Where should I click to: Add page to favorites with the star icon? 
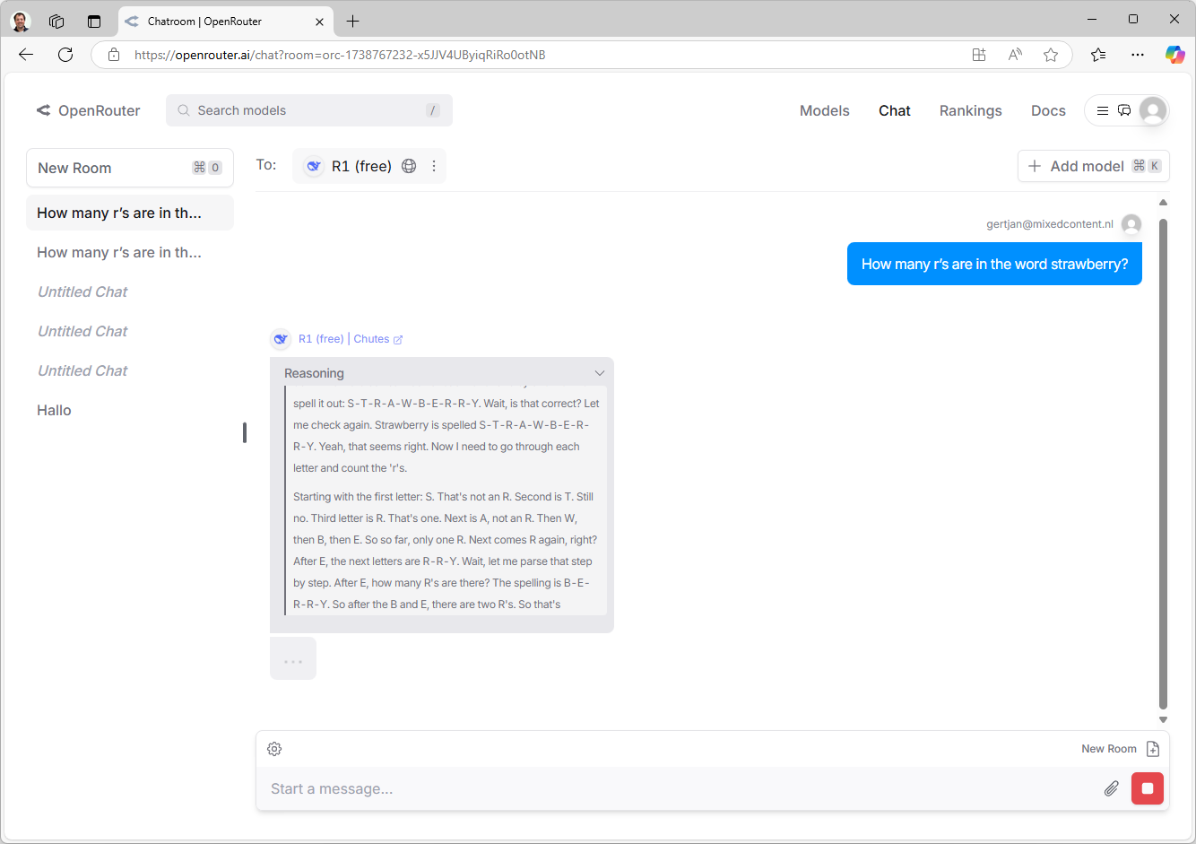[1051, 55]
